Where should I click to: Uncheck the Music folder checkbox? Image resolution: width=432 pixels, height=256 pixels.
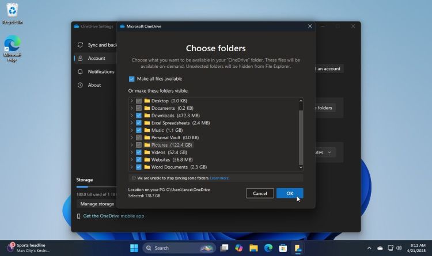point(139,131)
